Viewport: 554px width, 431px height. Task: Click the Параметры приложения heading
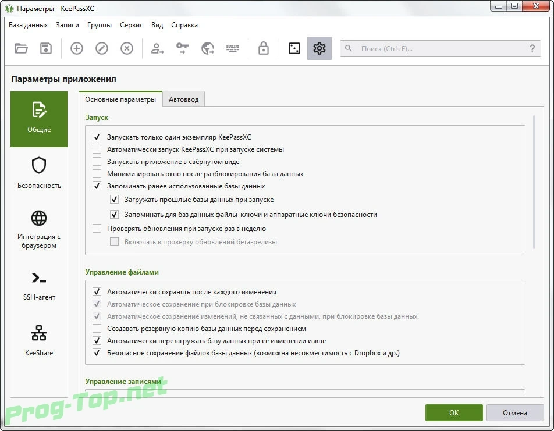coord(63,79)
